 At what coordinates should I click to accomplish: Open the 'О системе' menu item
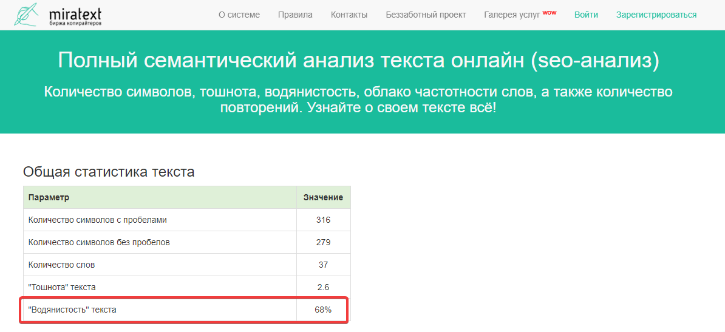coord(239,15)
